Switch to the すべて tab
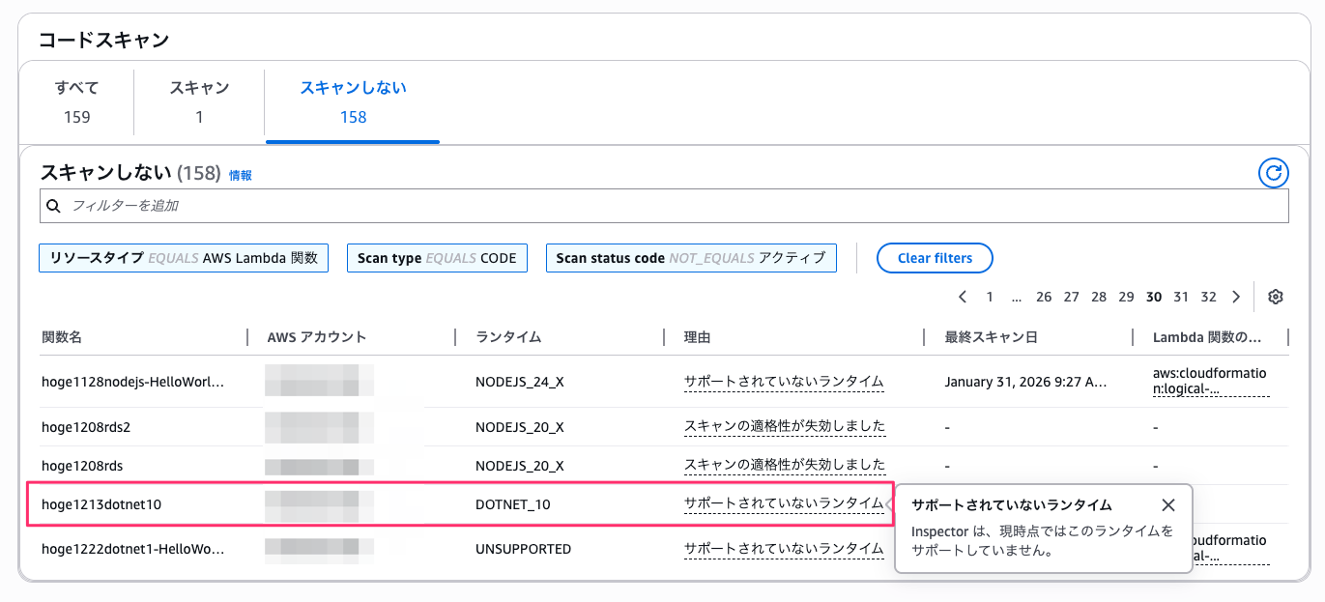 point(76,101)
